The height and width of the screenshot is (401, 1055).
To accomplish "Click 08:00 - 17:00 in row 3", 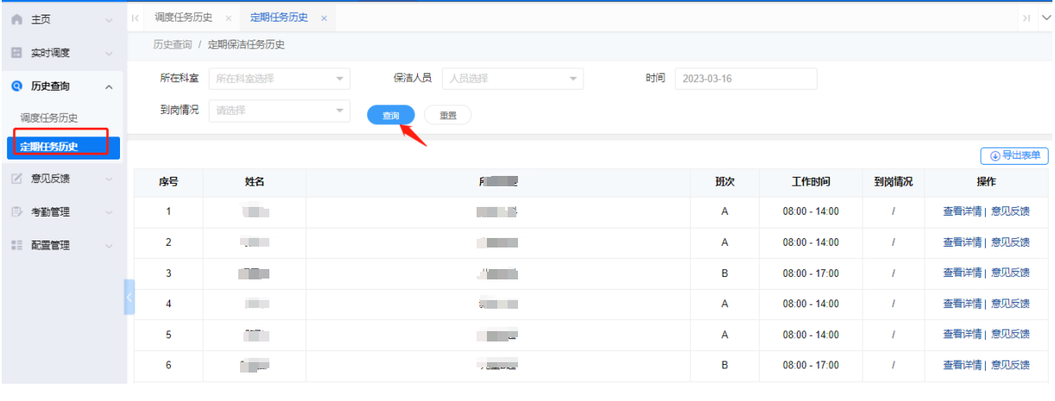I will [x=811, y=273].
